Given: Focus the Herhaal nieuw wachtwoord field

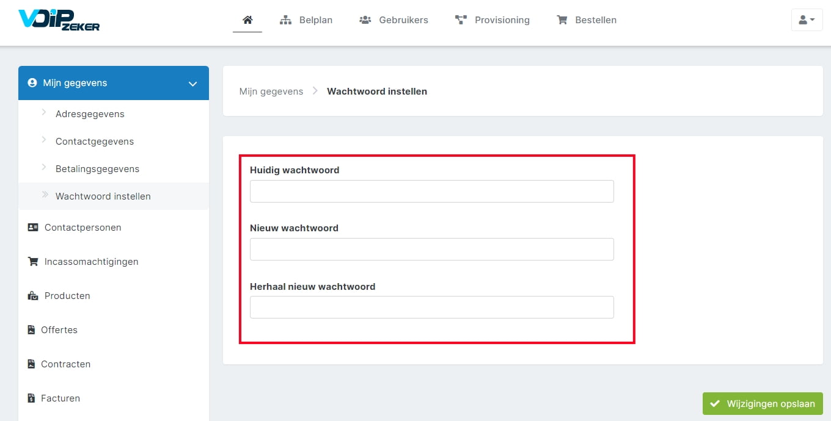Looking at the screenshot, I should 432,307.
